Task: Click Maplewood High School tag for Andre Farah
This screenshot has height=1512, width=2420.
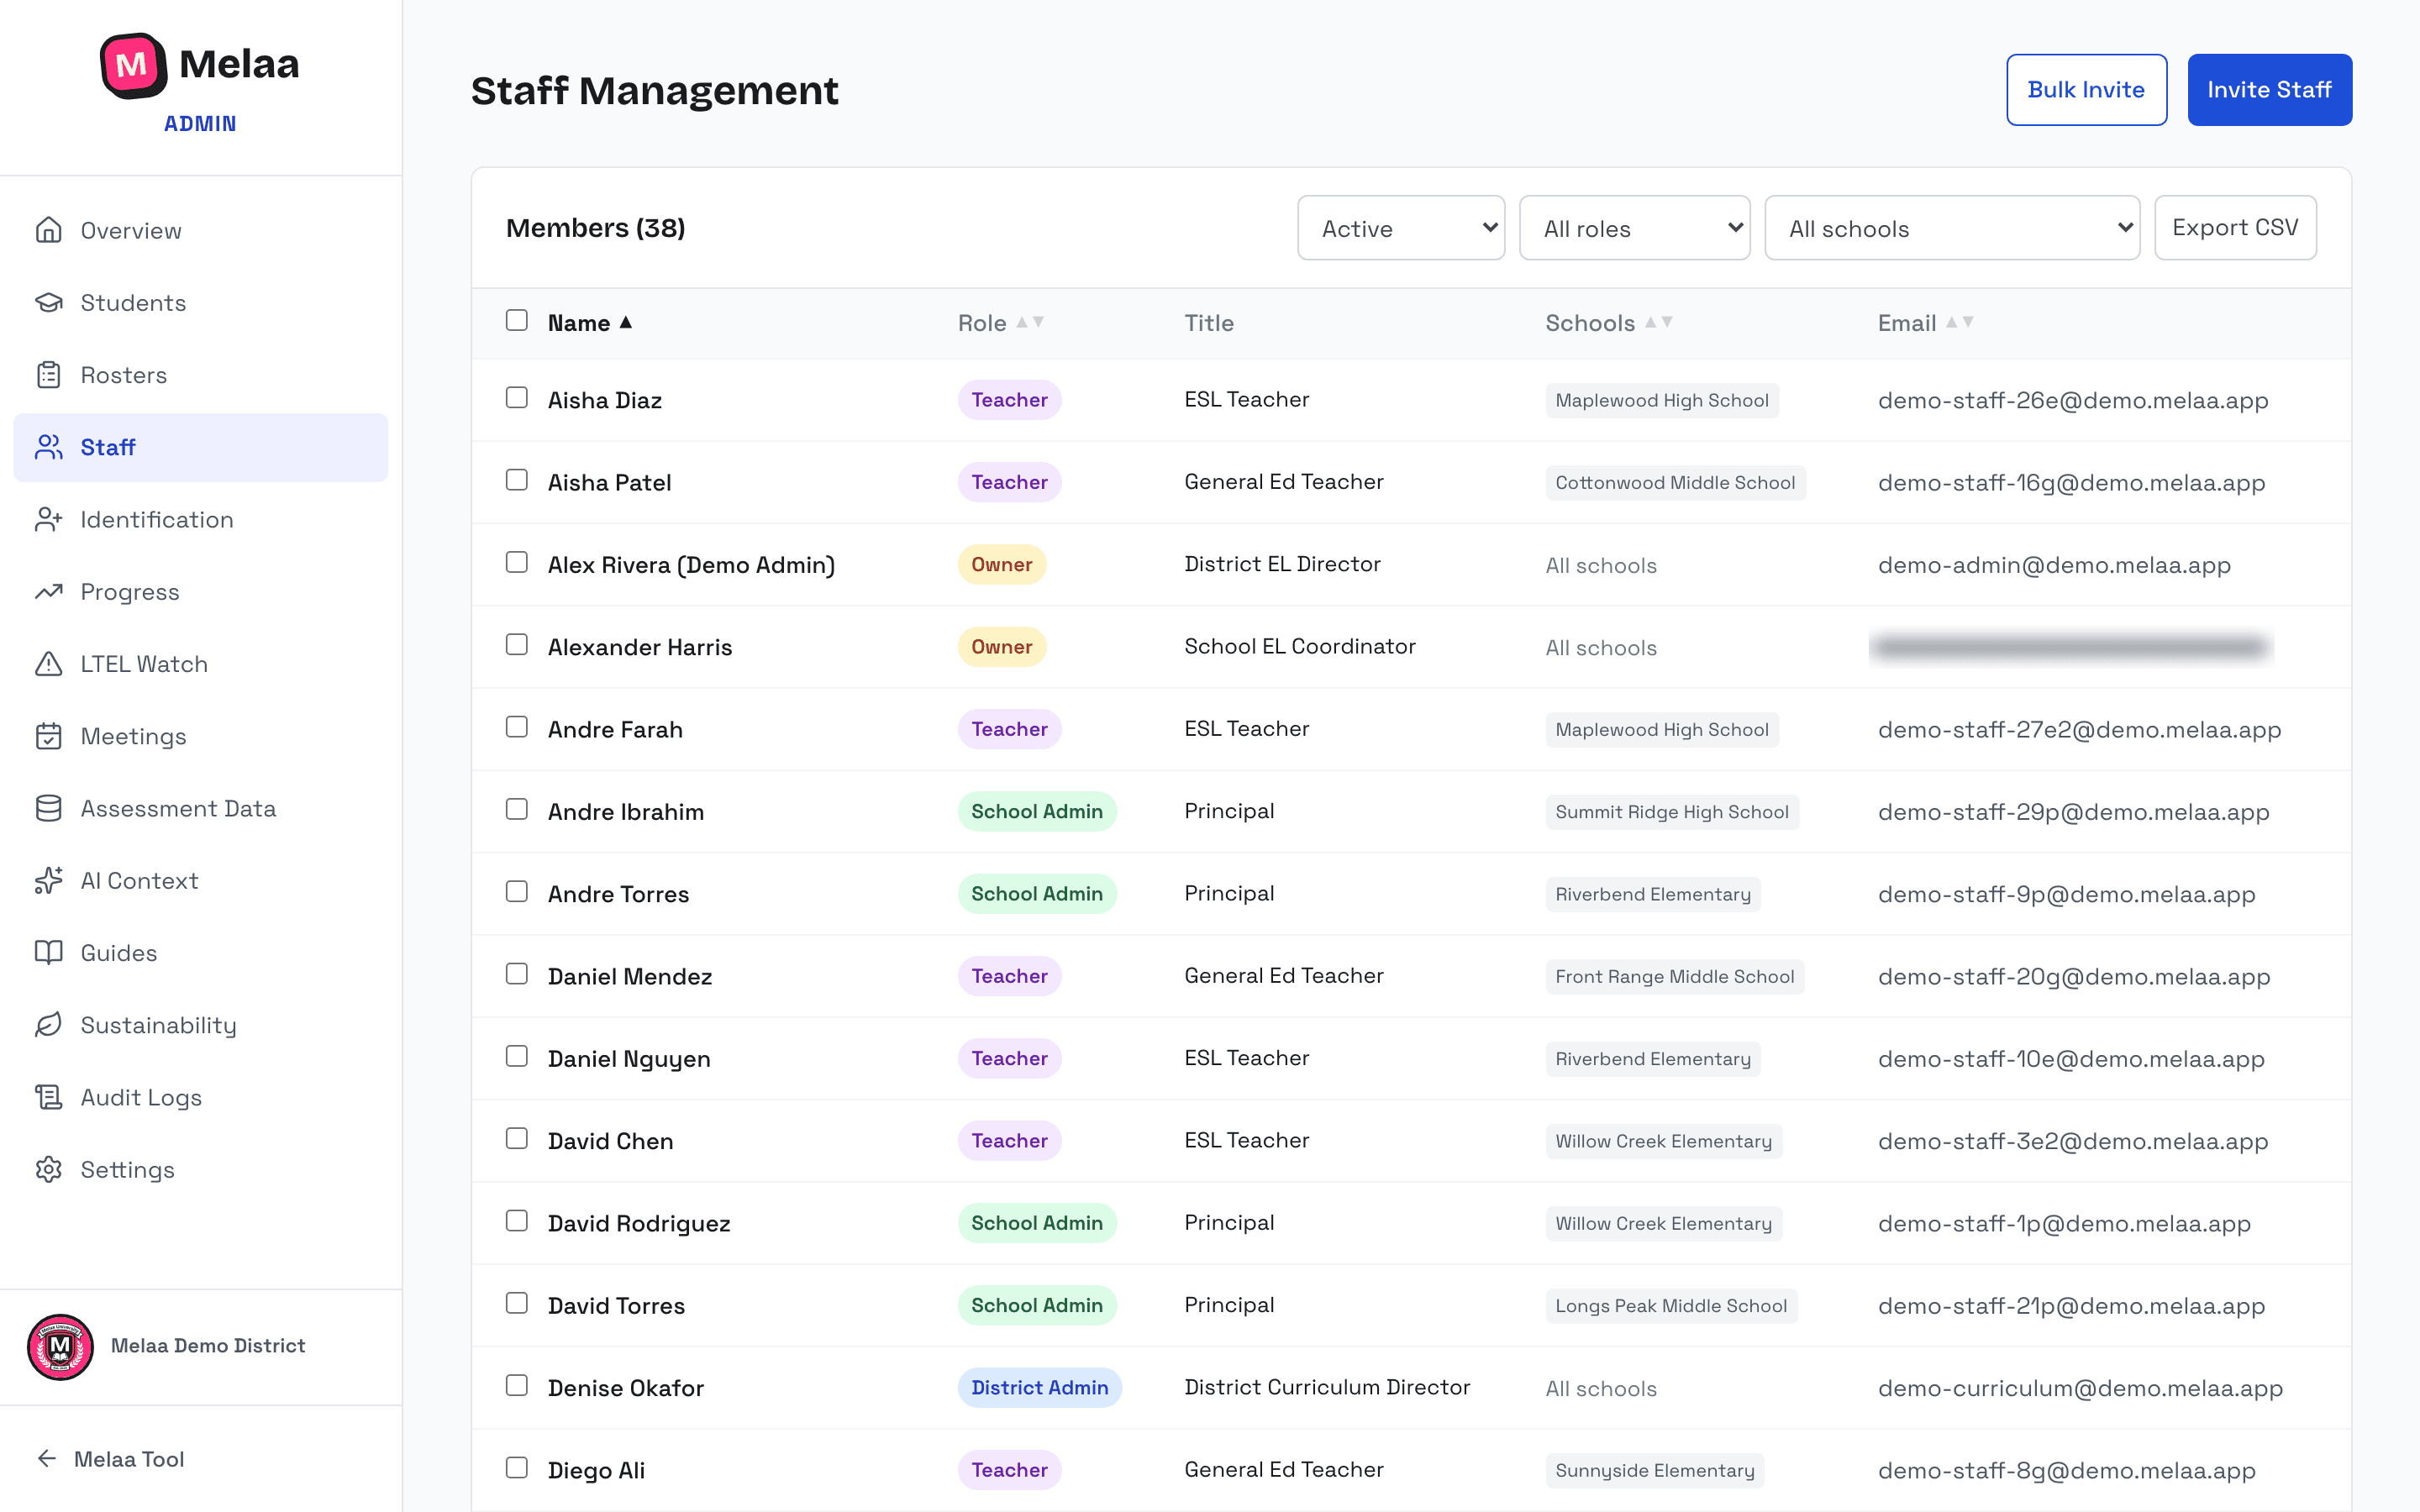Action: point(1661,730)
